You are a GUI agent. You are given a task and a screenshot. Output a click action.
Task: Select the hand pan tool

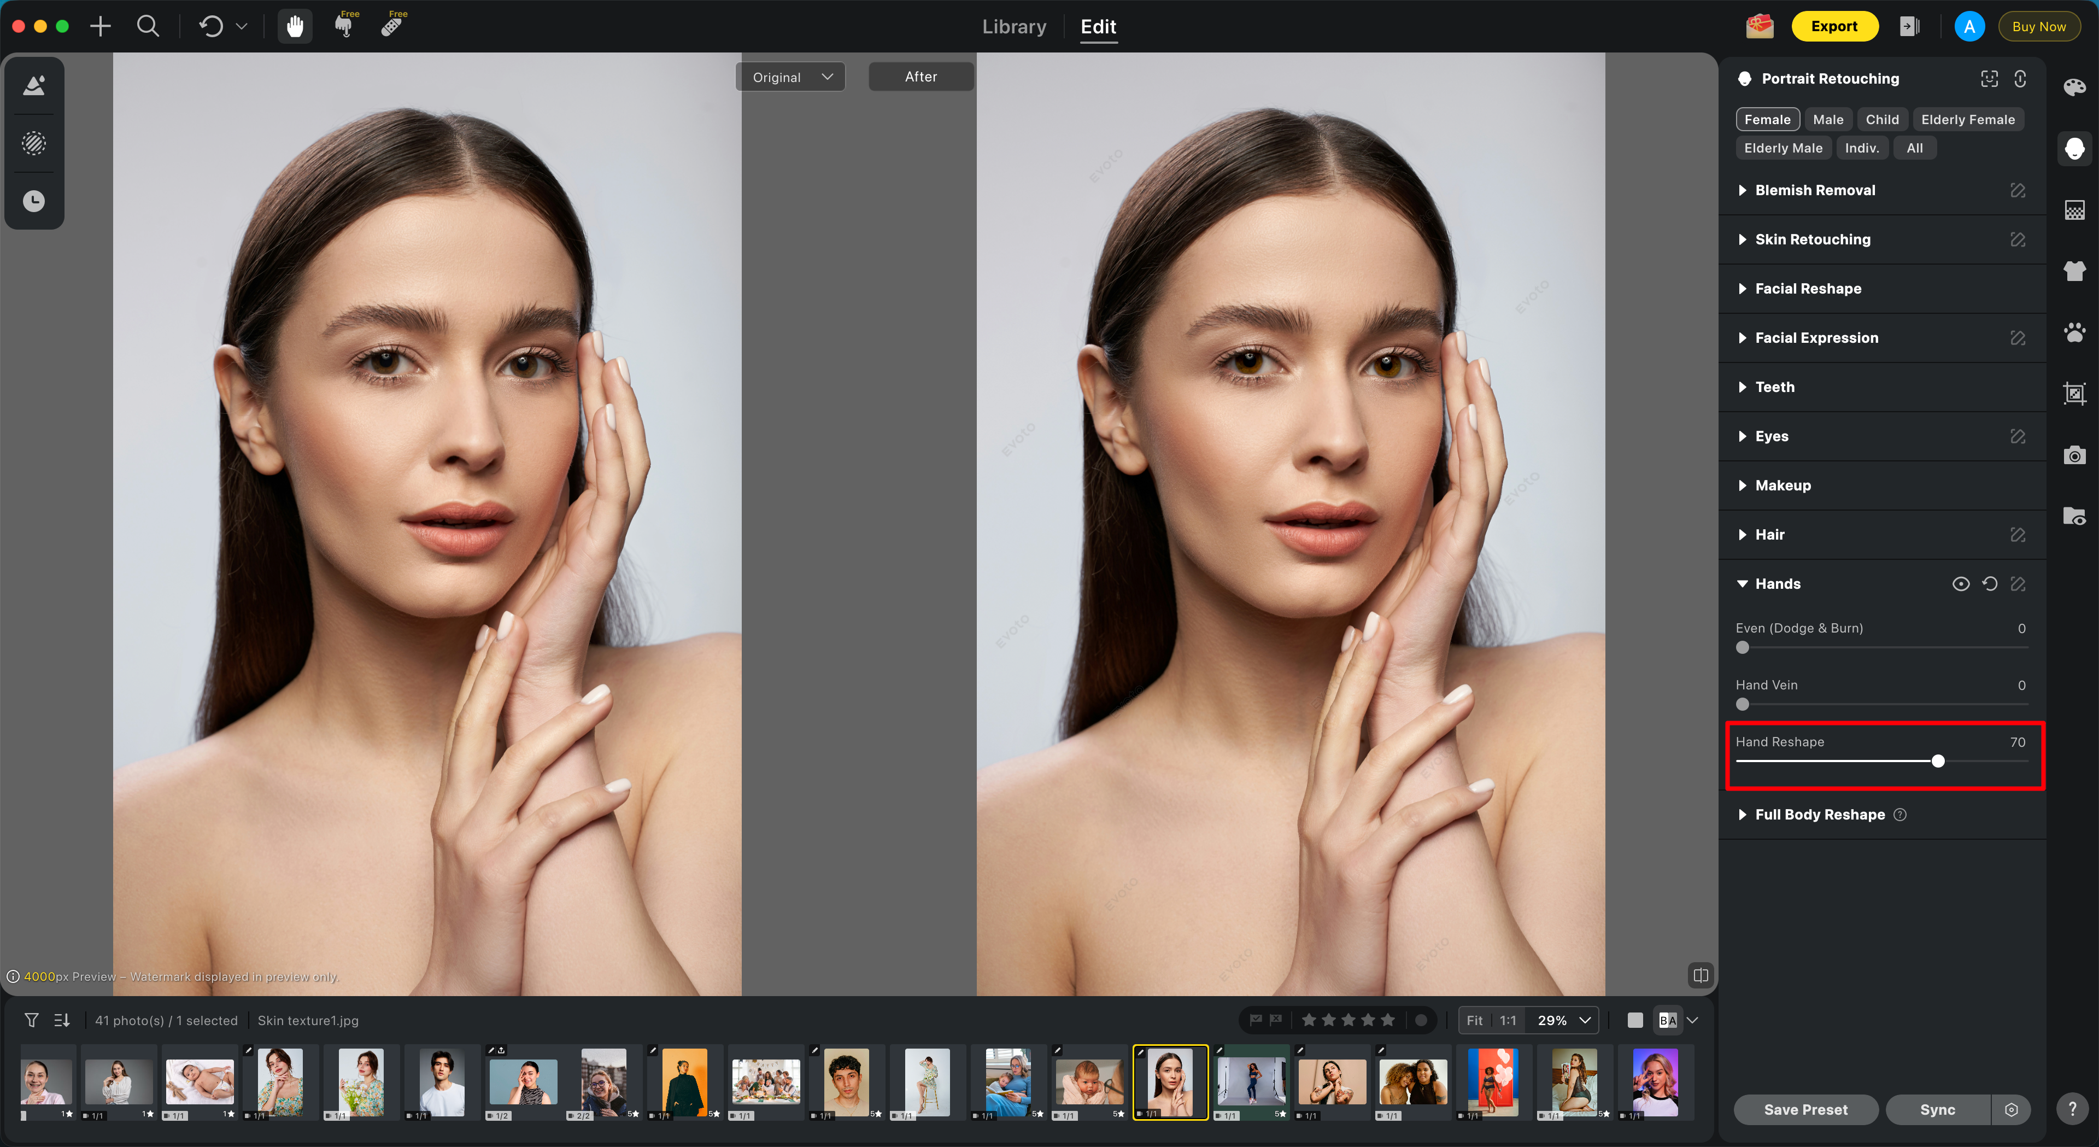[295, 27]
